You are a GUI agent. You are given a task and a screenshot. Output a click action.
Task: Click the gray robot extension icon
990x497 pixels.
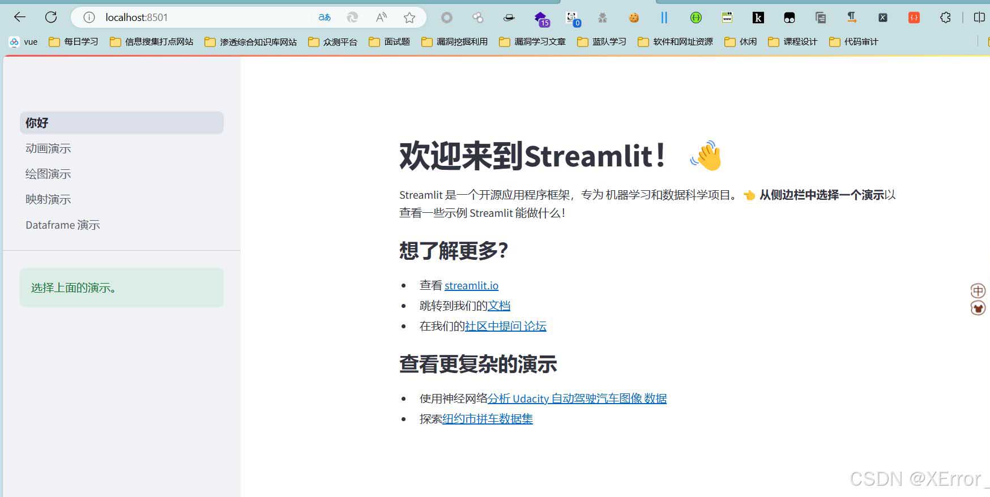(603, 18)
